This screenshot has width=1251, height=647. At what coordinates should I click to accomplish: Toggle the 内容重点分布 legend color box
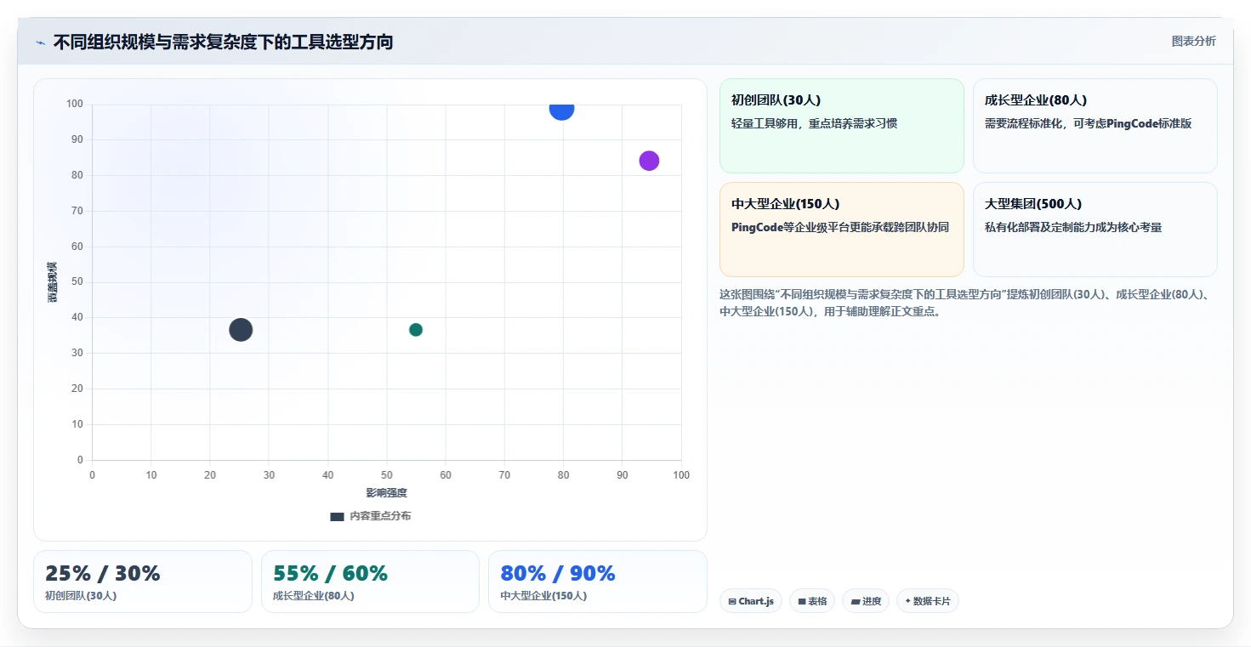tap(337, 516)
